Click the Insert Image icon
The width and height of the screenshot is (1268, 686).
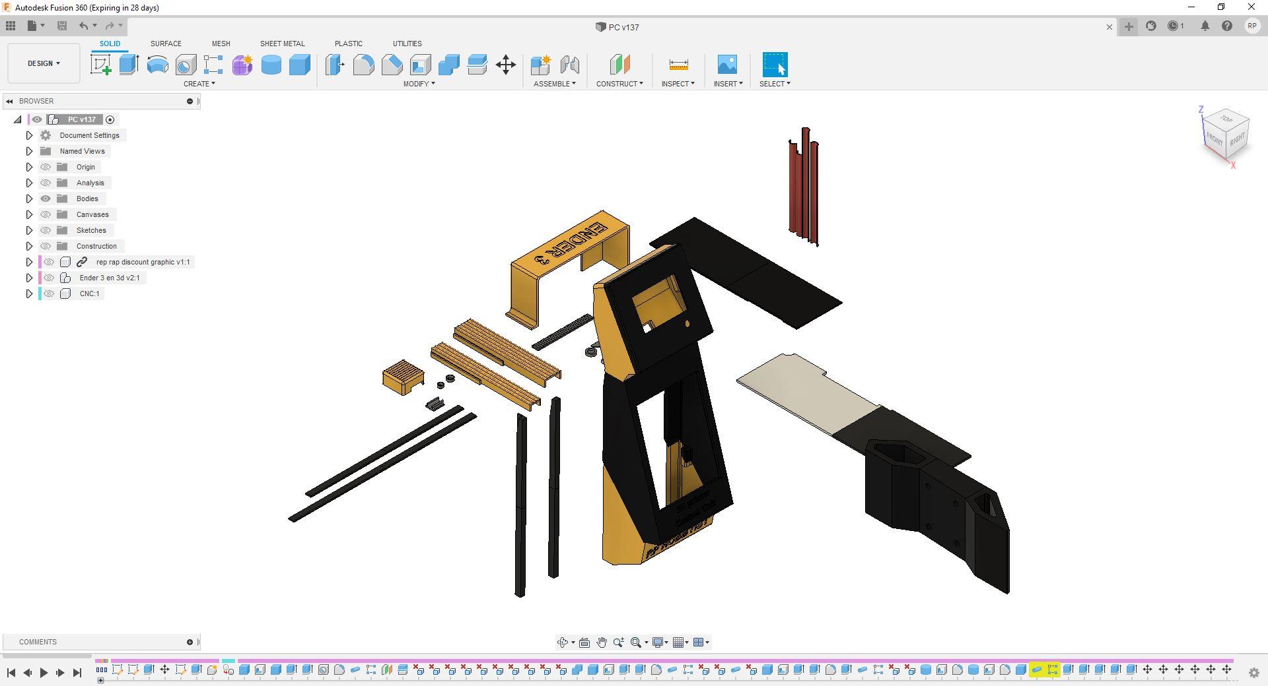pyautogui.click(x=727, y=65)
